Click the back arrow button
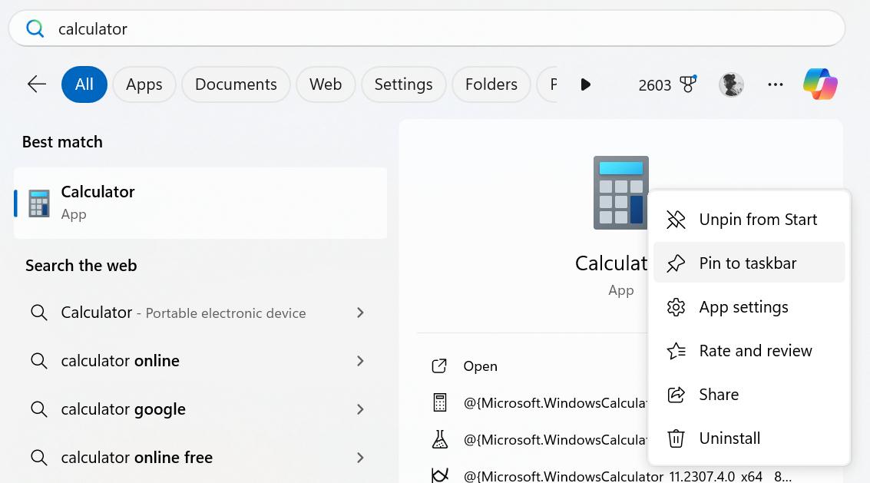This screenshot has width=870, height=483. (x=36, y=84)
